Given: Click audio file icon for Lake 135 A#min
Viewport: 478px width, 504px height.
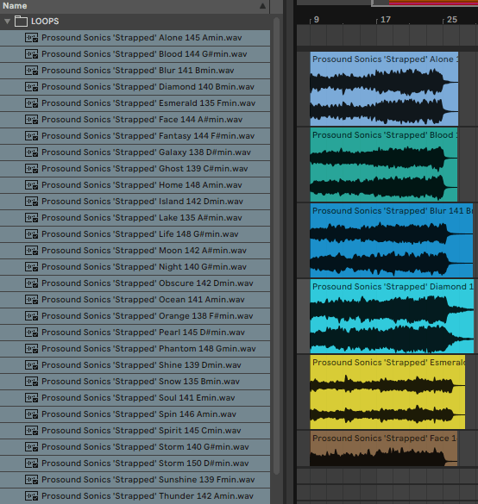Looking at the screenshot, I should [32, 218].
